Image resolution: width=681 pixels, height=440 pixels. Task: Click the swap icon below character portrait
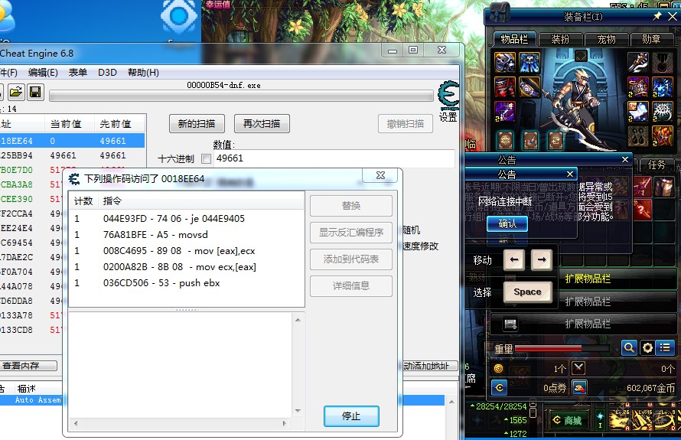click(x=556, y=140)
